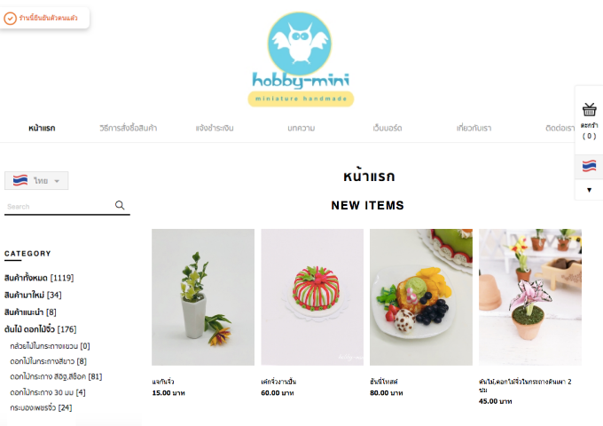Open กระบองเพชรจิ๋ว [24] subcategory
This screenshot has width=603, height=426.
(41, 407)
